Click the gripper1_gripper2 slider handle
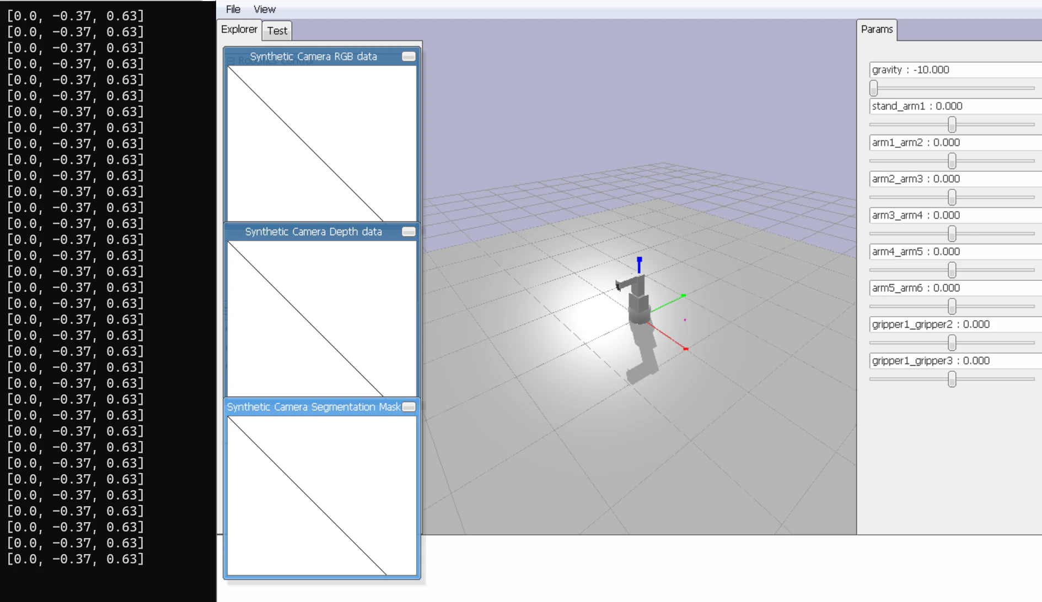The height and width of the screenshot is (602, 1042). (952, 343)
